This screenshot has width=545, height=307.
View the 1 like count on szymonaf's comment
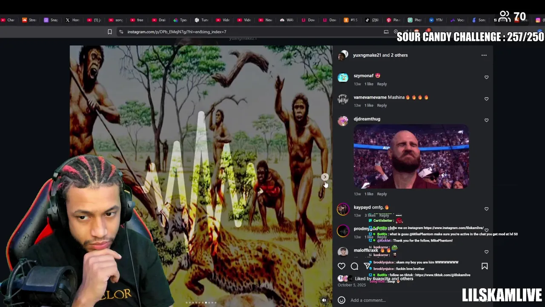[369, 84]
